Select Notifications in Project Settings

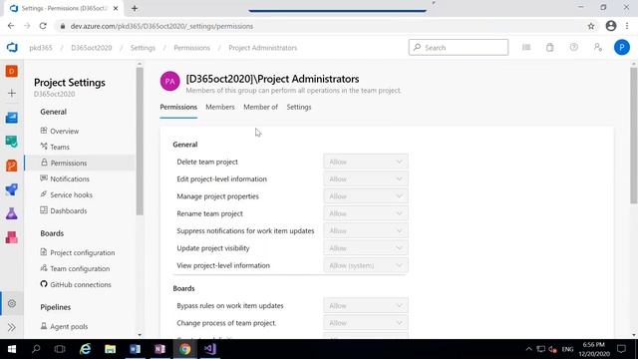[65, 179]
